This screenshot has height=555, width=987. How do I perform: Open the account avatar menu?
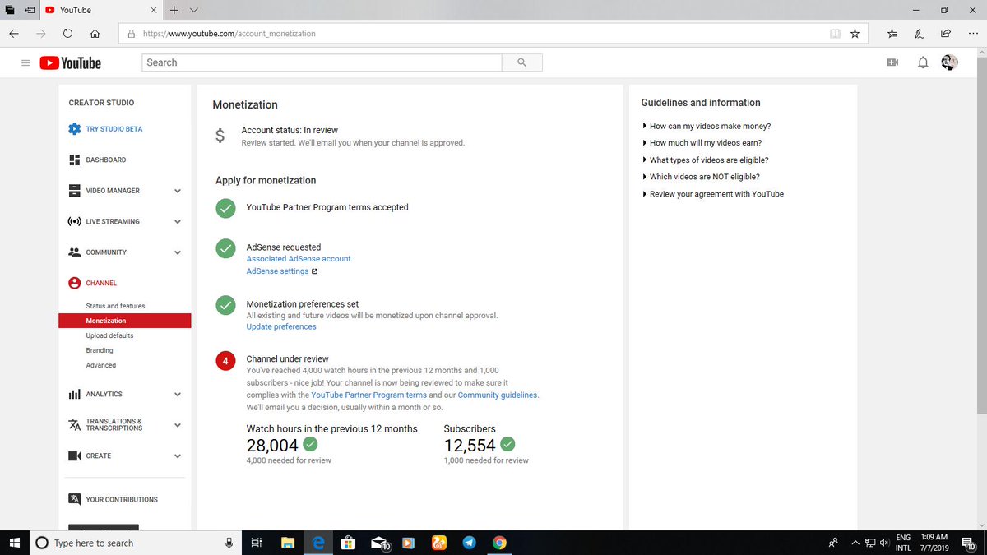point(950,62)
